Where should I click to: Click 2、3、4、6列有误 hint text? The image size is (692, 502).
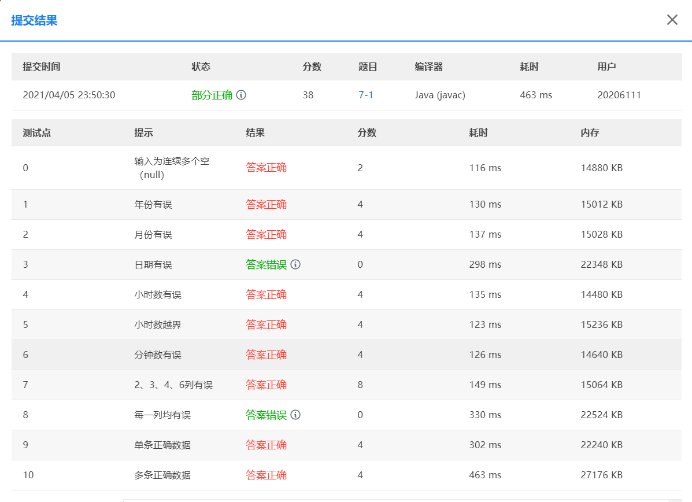(x=173, y=385)
